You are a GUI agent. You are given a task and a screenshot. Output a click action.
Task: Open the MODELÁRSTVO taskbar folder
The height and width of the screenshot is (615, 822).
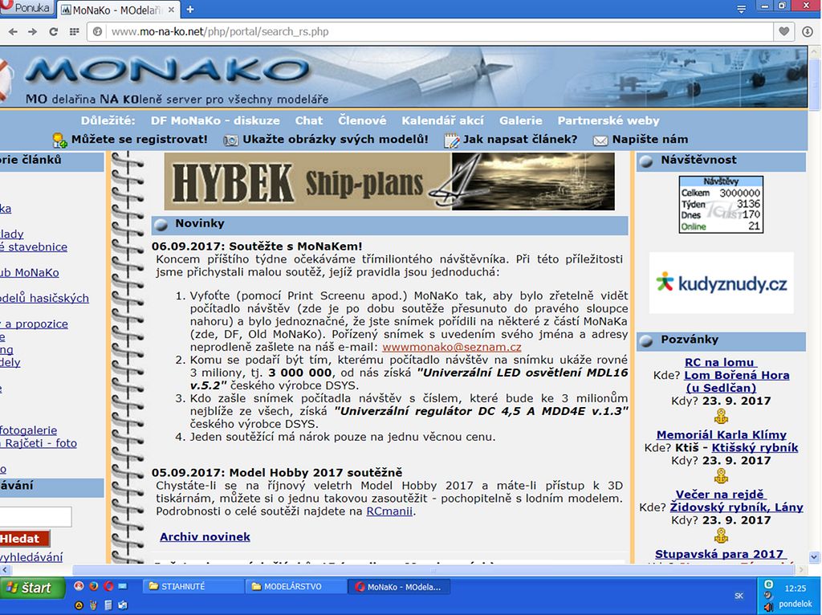tap(293, 587)
